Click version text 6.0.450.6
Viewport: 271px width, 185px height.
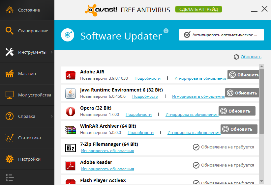(x=117, y=96)
